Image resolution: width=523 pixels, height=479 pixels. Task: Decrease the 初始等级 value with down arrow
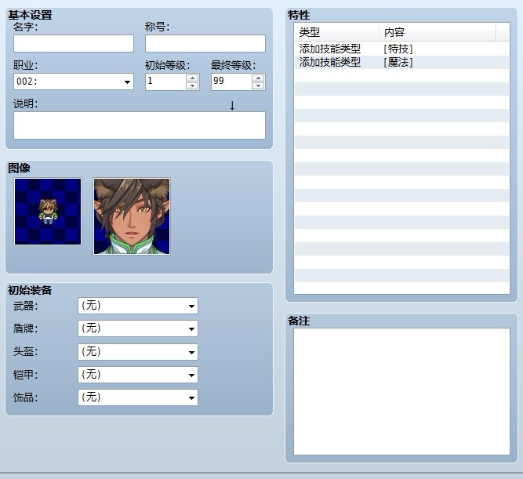(192, 85)
